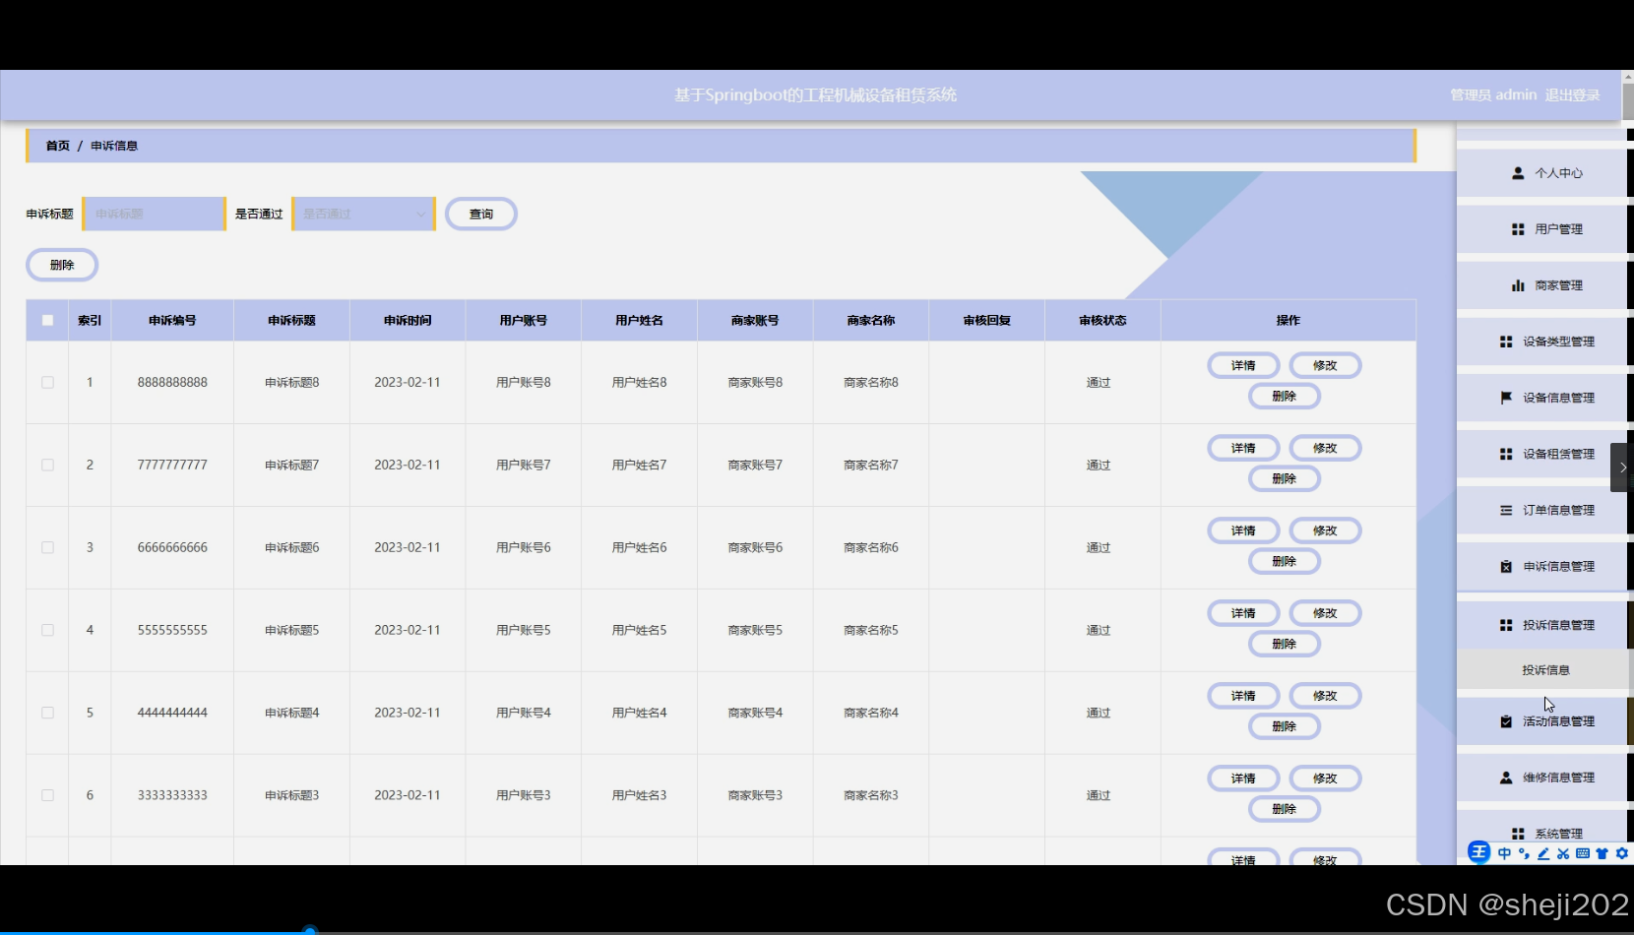Click 删除 button for 申诉标题8 row
Image resolution: width=1634 pixels, height=935 pixels.
1284,396
